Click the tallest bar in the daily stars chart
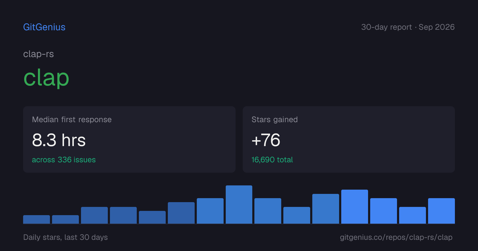This screenshot has width=478, height=251. 239,205
